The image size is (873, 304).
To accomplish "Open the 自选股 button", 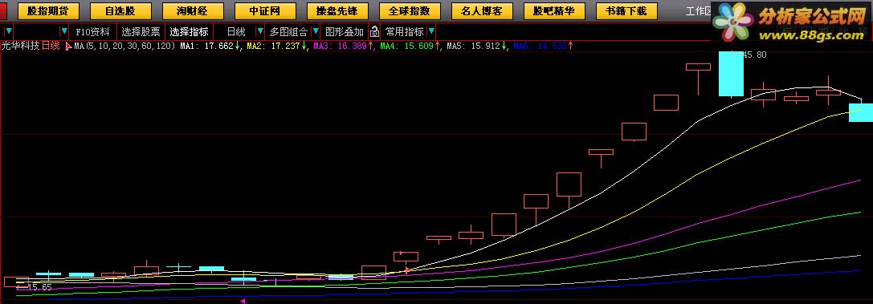I will 120,10.
